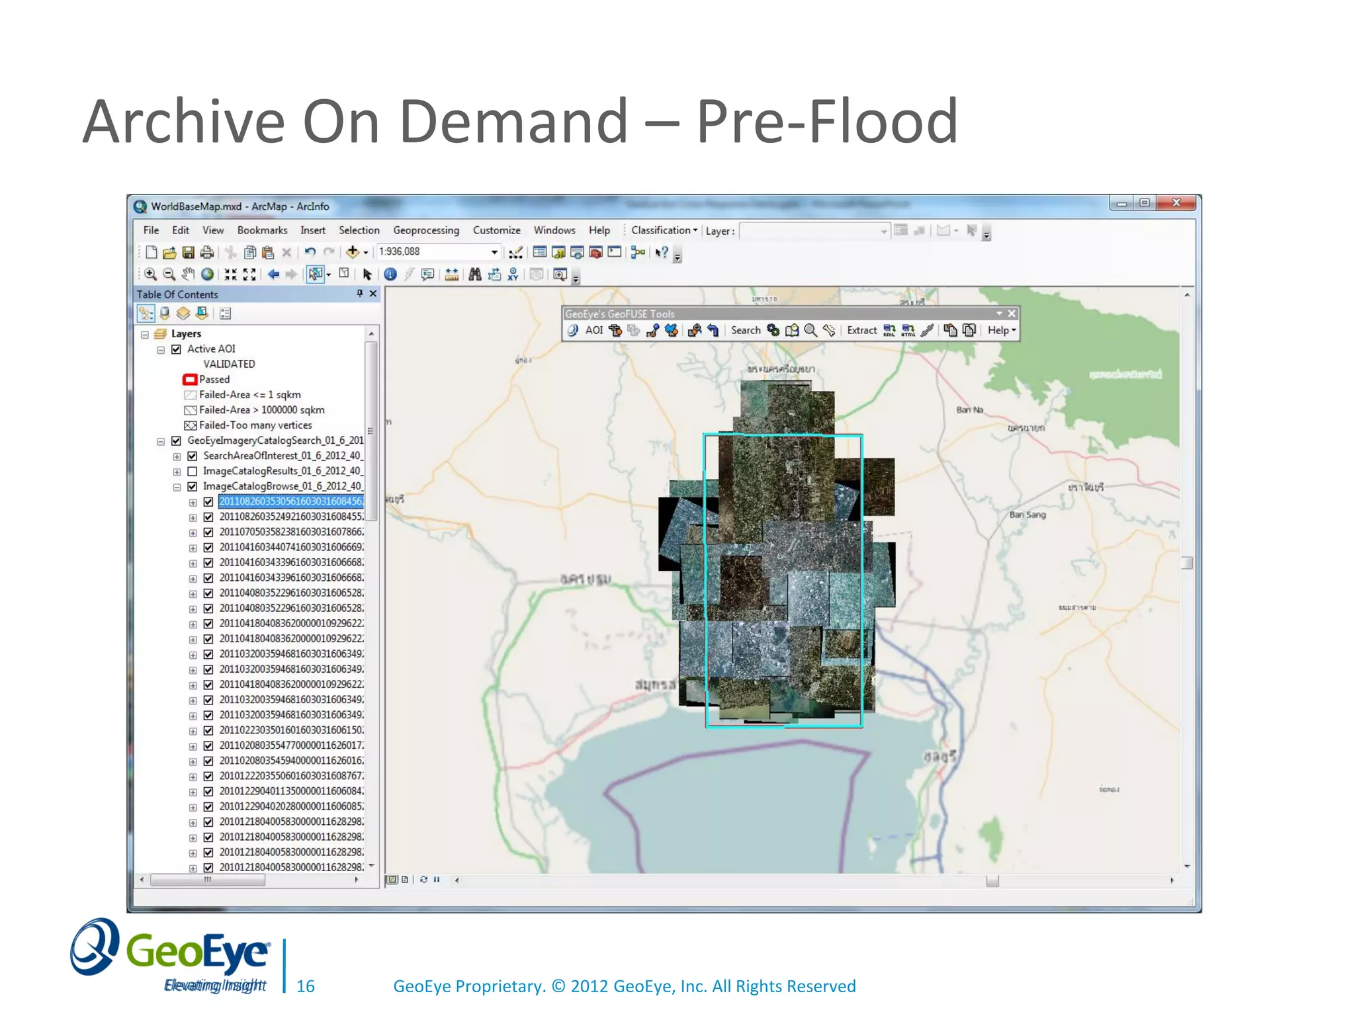The image size is (1355, 1016).
Task: Open the Editor toolbar icon next to the scale box
Action: tap(516, 253)
